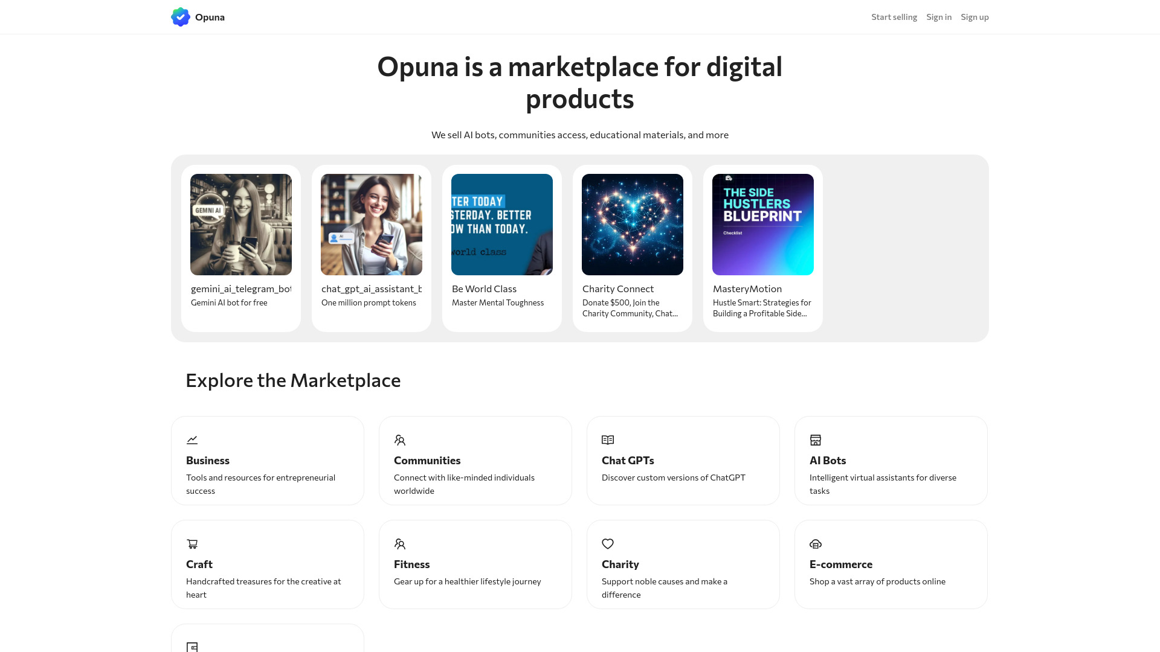
Task: Select the E-commerce globe icon
Action: pyautogui.click(x=816, y=543)
